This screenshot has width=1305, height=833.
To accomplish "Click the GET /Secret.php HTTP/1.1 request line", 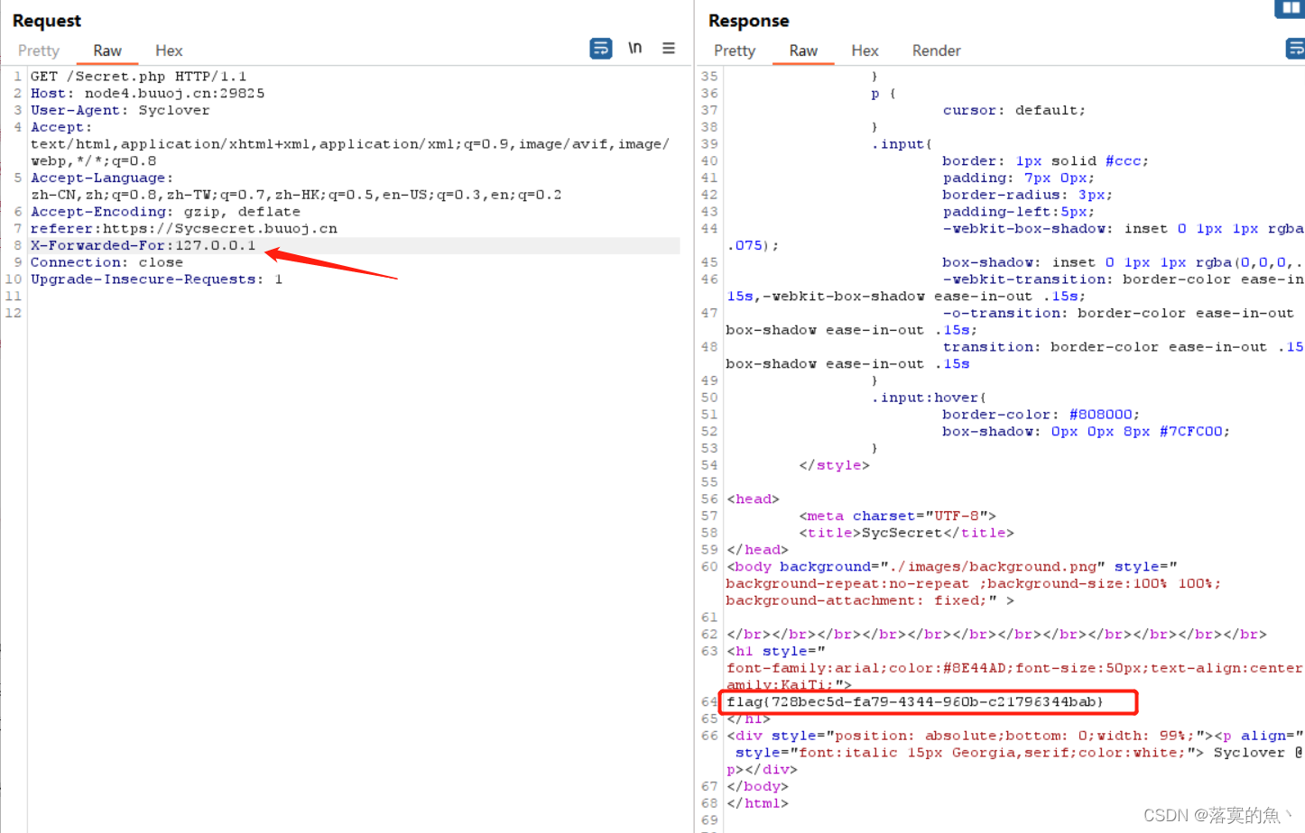I will [138, 77].
